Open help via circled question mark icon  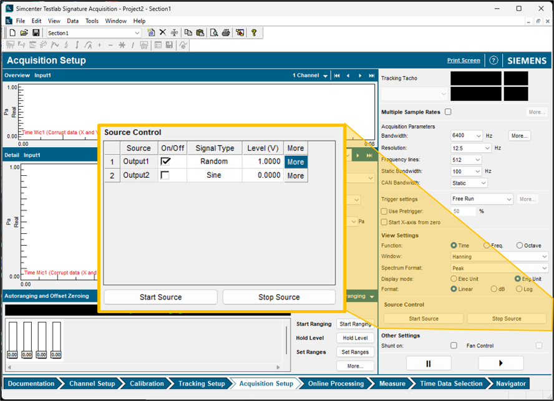(493, 60)
